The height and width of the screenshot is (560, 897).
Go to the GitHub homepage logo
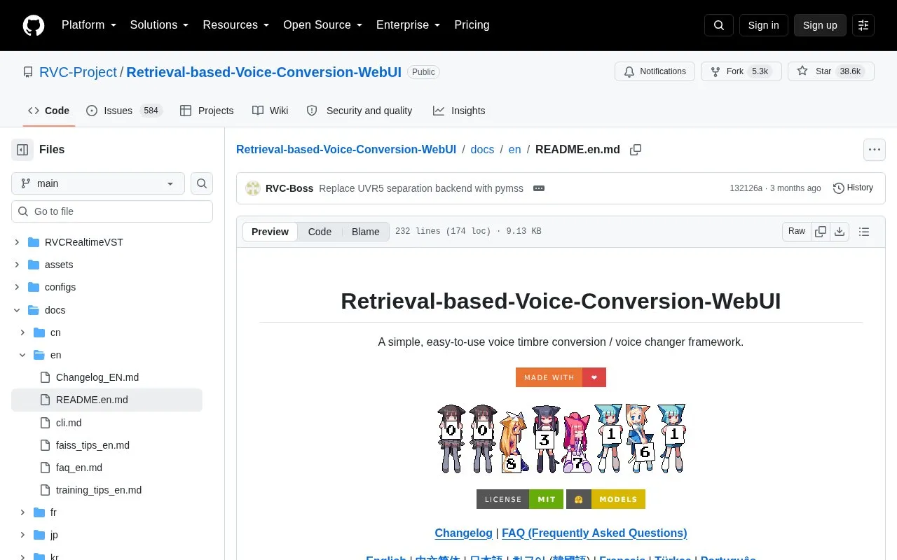click(34, 25)
